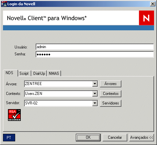Click the red Novell N logo

[146, 18]
